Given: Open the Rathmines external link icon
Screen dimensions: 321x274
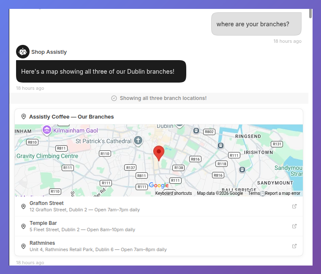Looking at the screenshot, I should click(294, 246).
